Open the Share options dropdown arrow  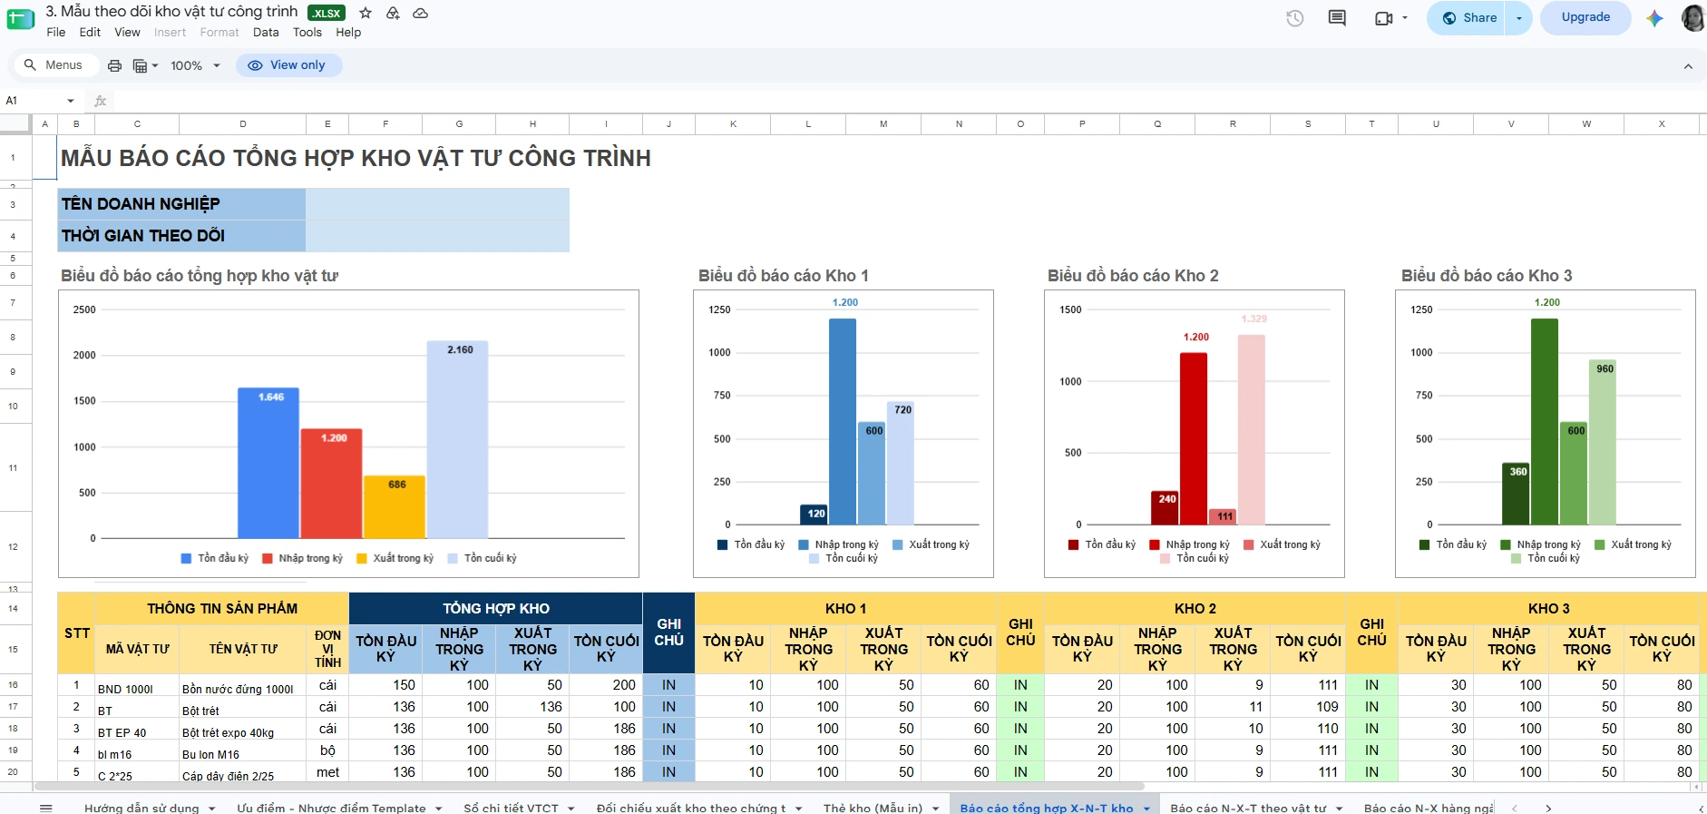coord(1519,18)
